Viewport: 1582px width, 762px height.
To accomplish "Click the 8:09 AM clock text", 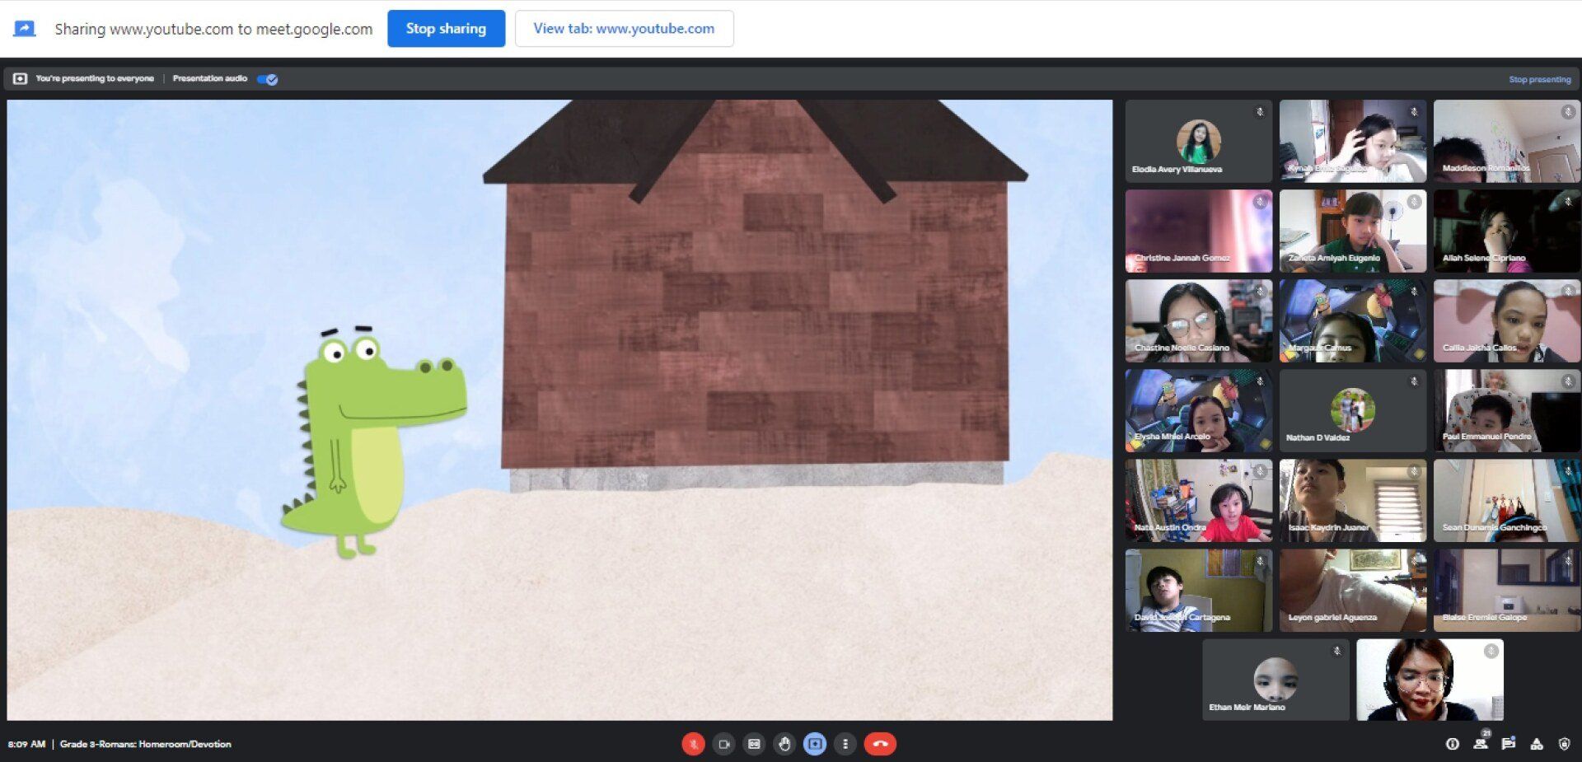I will [x=26, y=744].
